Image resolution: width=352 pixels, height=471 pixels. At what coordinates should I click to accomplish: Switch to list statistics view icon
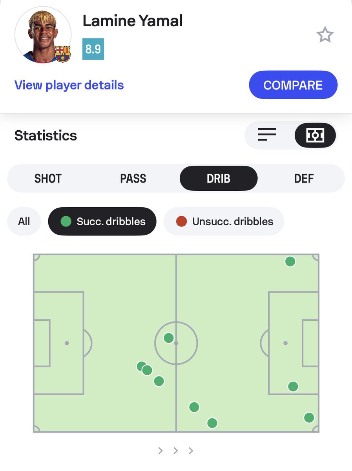pos(267,135)
